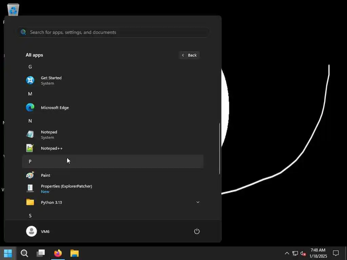This screenshot has width=347, height=260.
Task: Open Notepad System app icon
Action: (x=30, y=134)
